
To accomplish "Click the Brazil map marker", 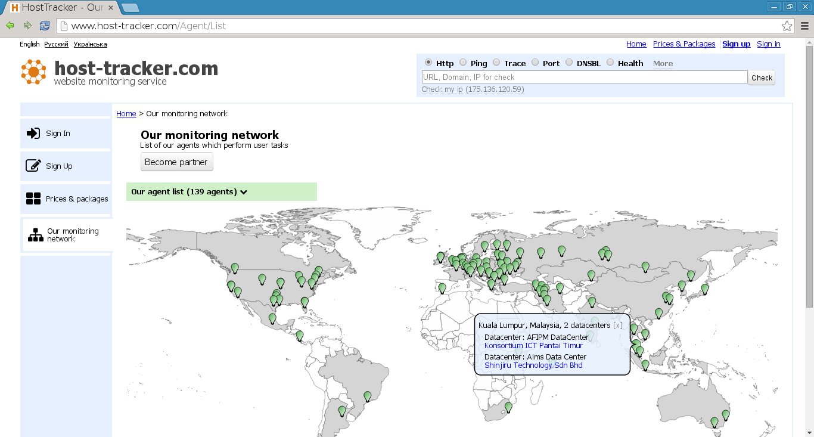I will (368, 396).
